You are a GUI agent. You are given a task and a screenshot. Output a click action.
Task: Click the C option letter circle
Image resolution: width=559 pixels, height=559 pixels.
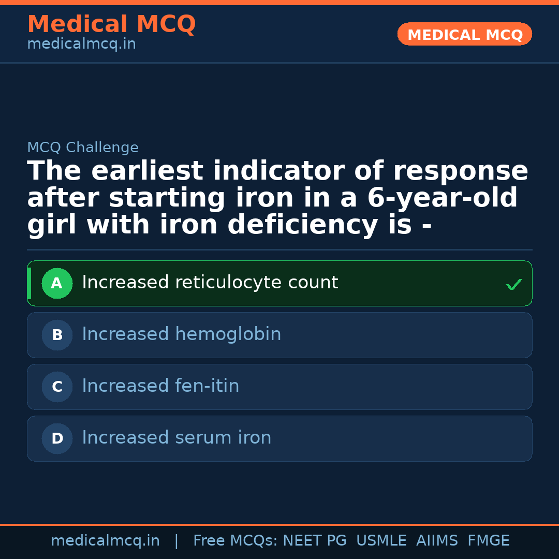pyautogui.click(x=57, y=387)
